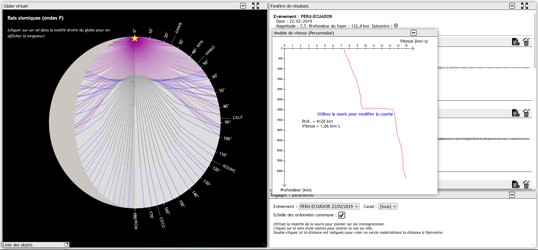Viewport: 538px width, 250px height.
Task: Open the Evénement dropdown PERU-ECUADOR 22/02/2019
Action: pyautogui.click(x=329, y=207)
